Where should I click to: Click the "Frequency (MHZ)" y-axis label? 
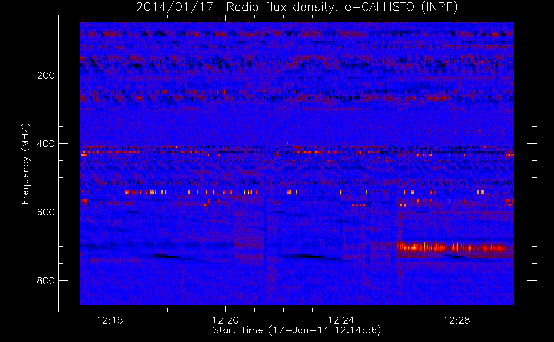26,164
